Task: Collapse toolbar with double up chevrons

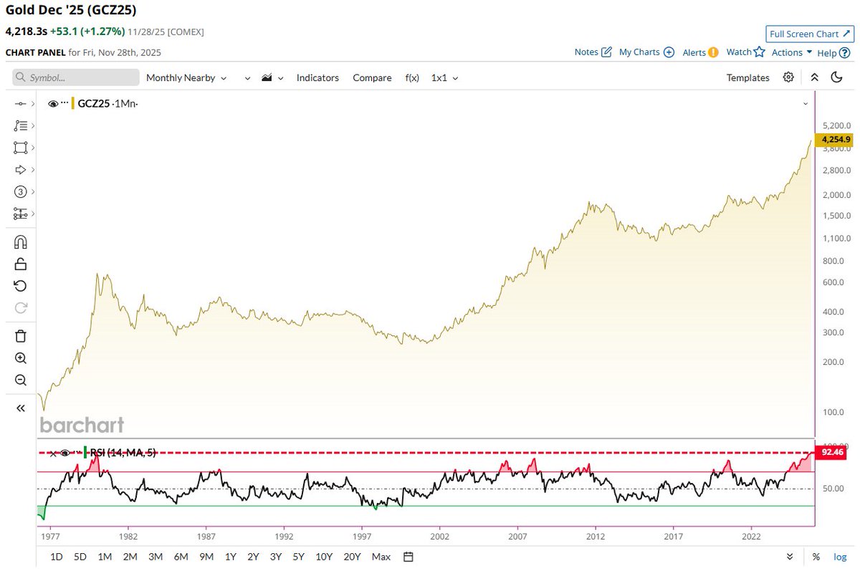Action: pyautogui.click(x=814, y=77)
